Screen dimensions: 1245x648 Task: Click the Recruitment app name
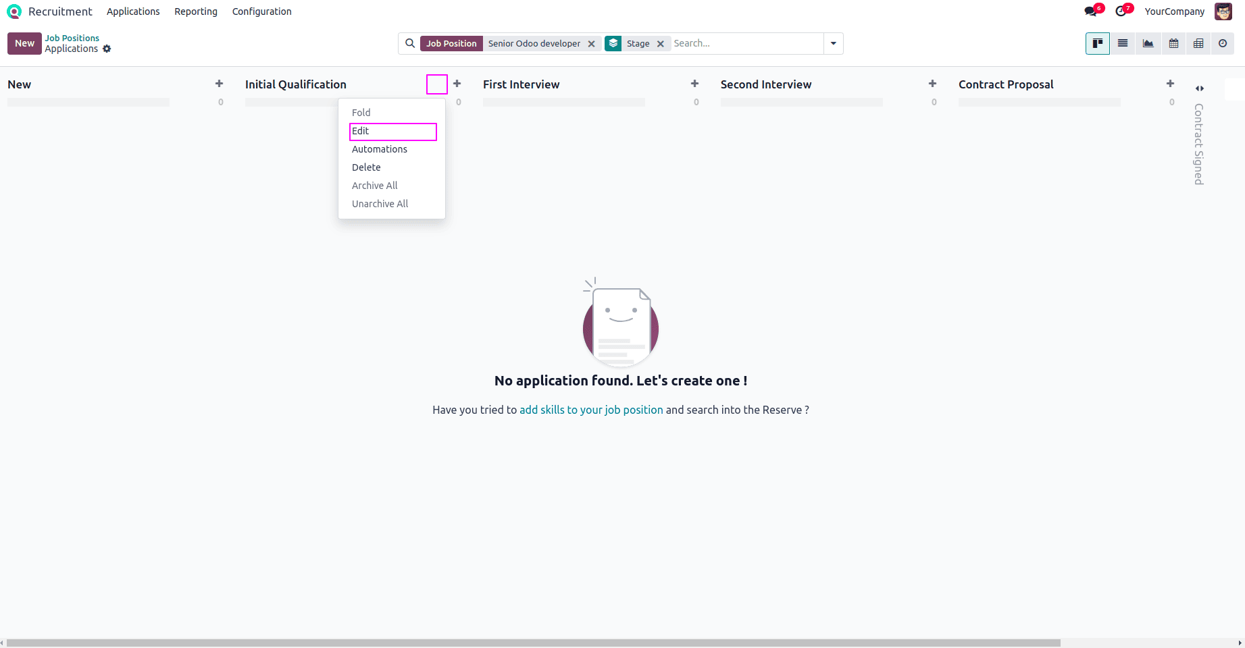(60, 11)
